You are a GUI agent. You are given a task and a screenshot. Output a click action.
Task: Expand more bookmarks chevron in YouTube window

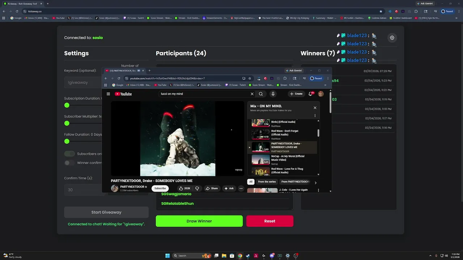(x=325, y=85)
